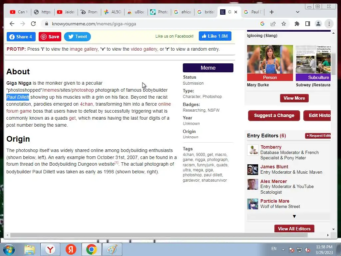Open Tomberry's editor profile link
341x256 pixels.
pyautogui.click(x=271, y=147)
